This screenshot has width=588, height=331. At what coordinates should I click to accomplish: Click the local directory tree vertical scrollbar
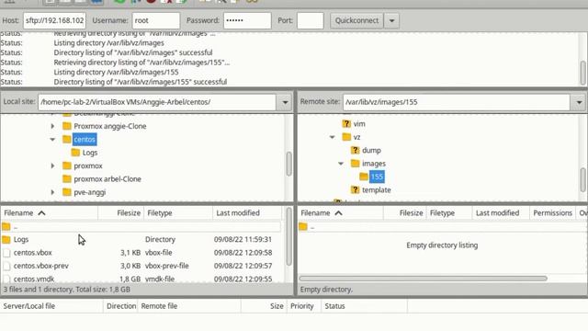click(288, 164)
